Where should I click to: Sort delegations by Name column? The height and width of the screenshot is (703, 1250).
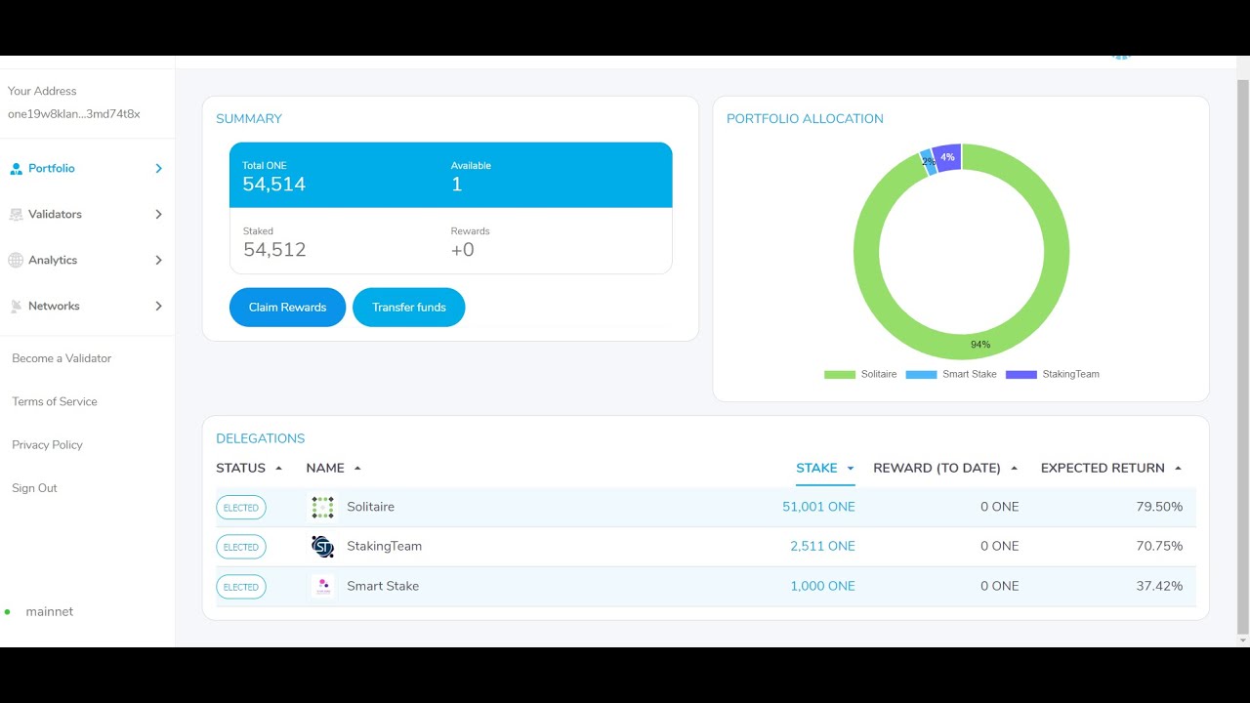click(x=333, y=468)
